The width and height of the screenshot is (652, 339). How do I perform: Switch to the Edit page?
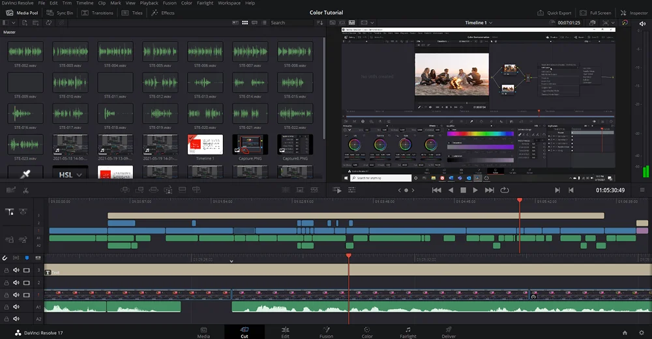(x=286, y=332)
